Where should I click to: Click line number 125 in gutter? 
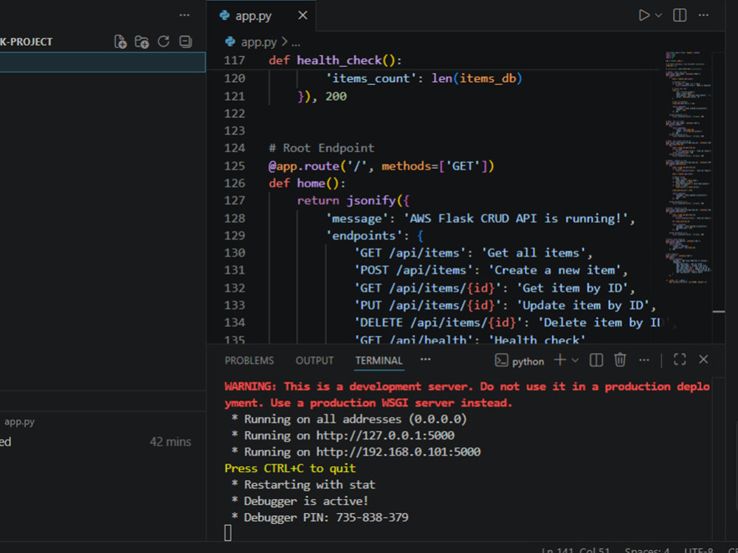pos(235,166)
